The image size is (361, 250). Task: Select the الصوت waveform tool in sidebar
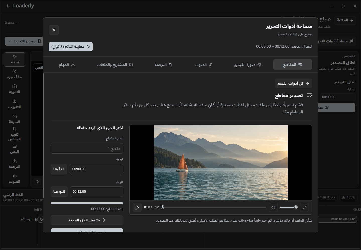click(x=14, y=179)
